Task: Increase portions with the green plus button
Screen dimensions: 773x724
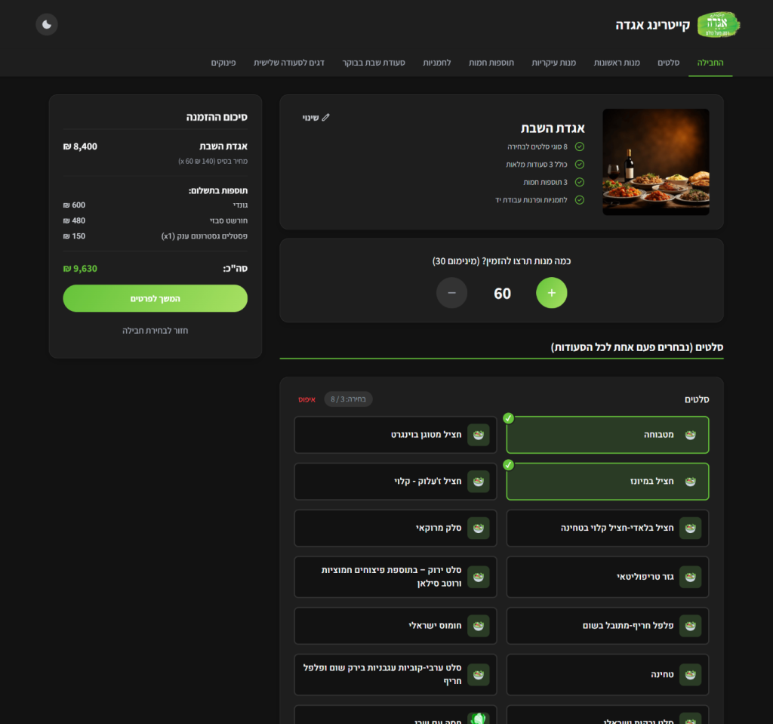Action: coord(552,293)
